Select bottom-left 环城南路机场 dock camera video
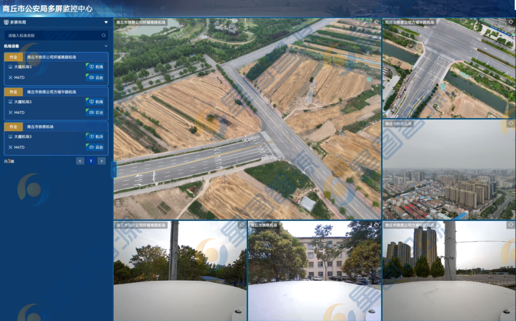The image size is (516, 321). click(x=180, y=271)
